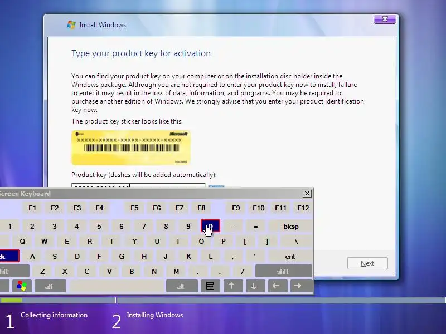The width and height of the screenshot is (446, 334).
Task: Click the F12 function key
Action: click(303, 208)
